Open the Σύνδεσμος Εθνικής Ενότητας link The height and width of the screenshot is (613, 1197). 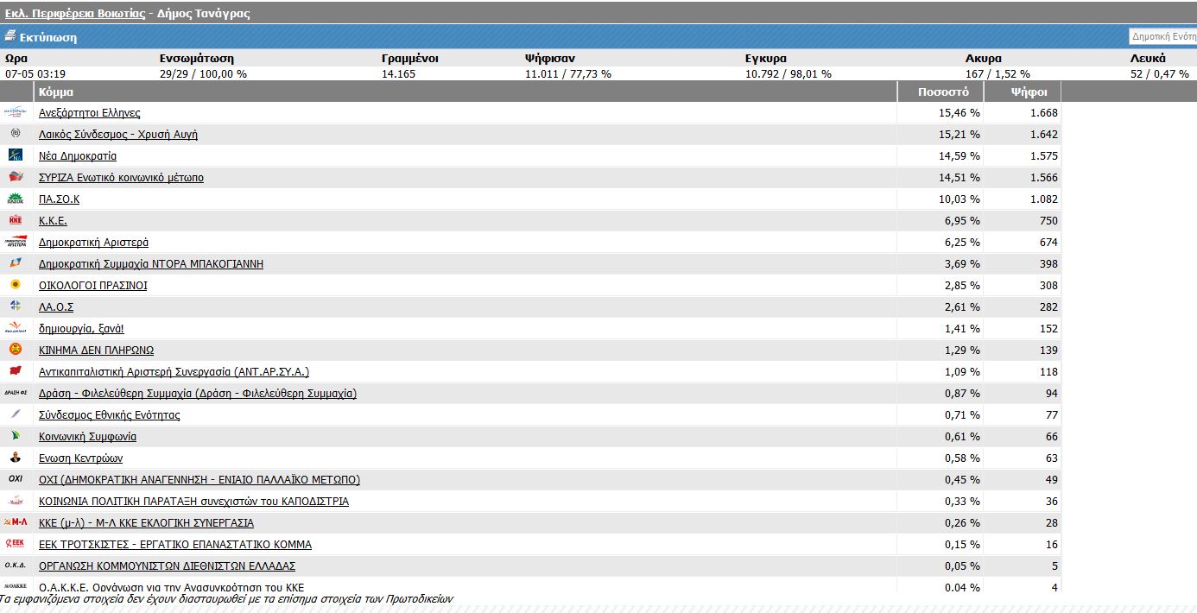click(x=110, y=415)
